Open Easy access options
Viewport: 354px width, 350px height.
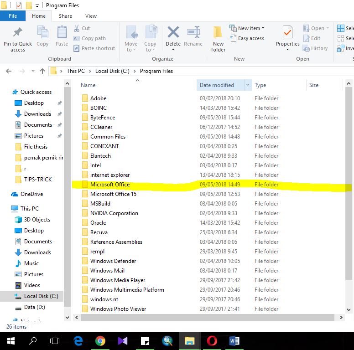click(x=247, y=38)
